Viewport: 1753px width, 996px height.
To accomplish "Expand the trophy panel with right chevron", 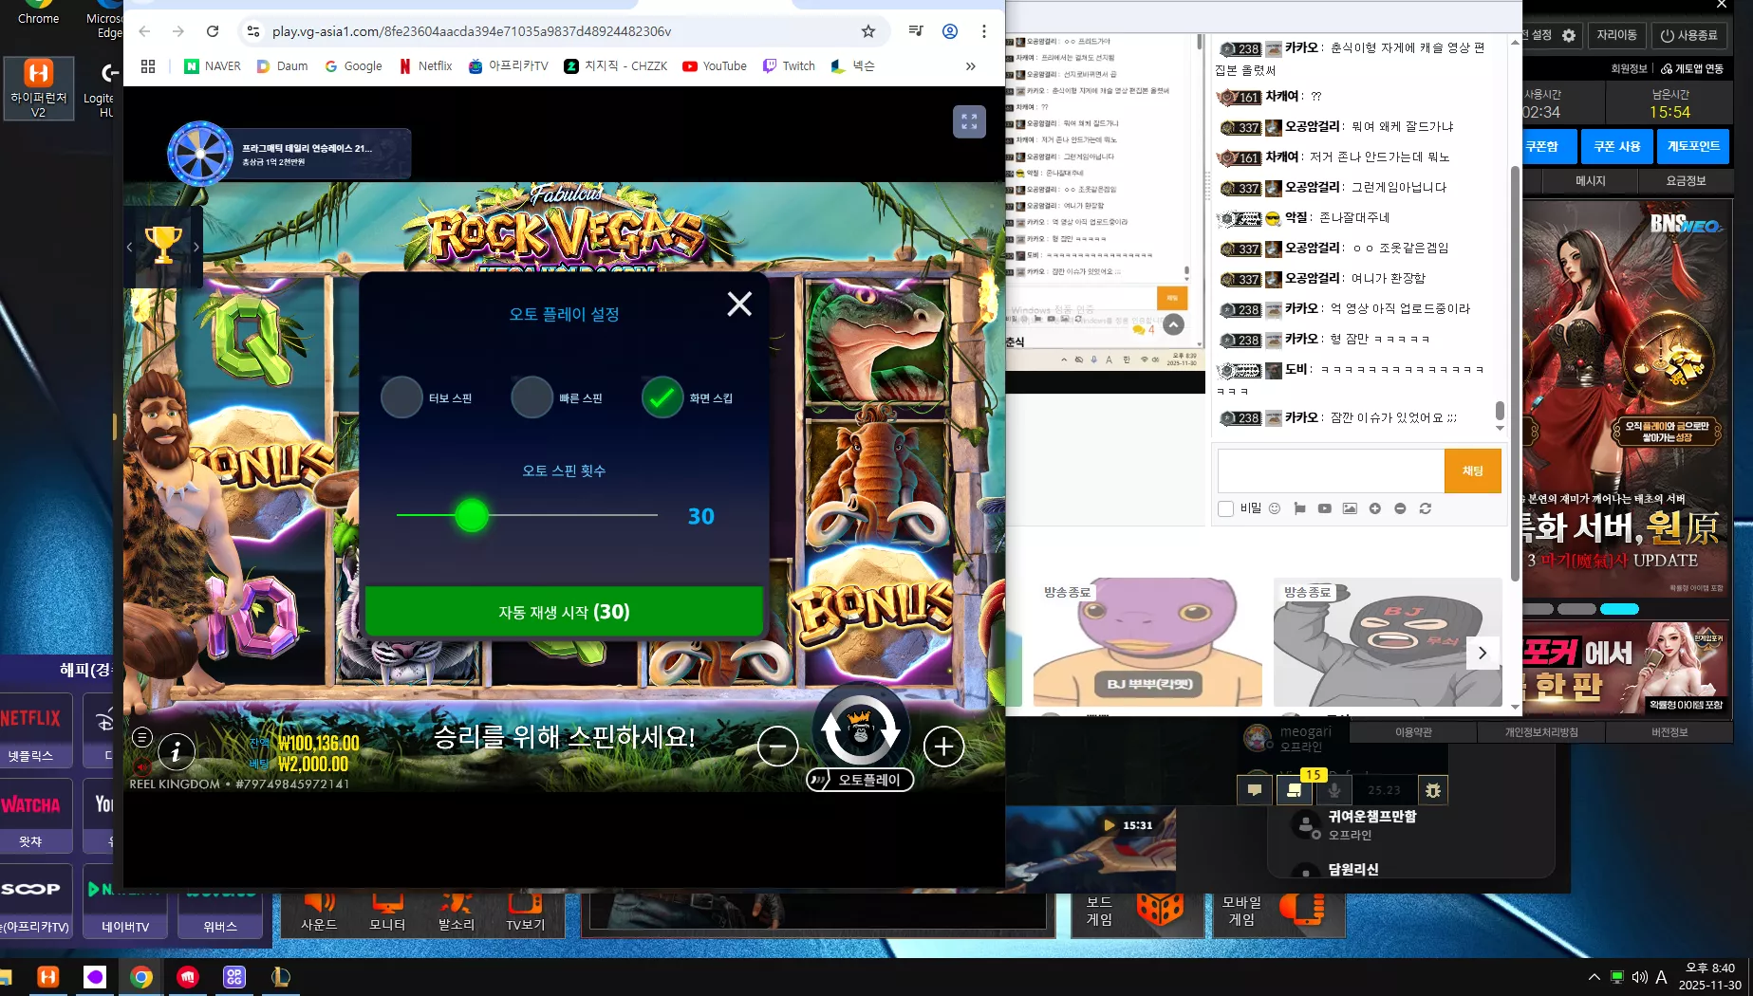I will click(x=196, y=247).
